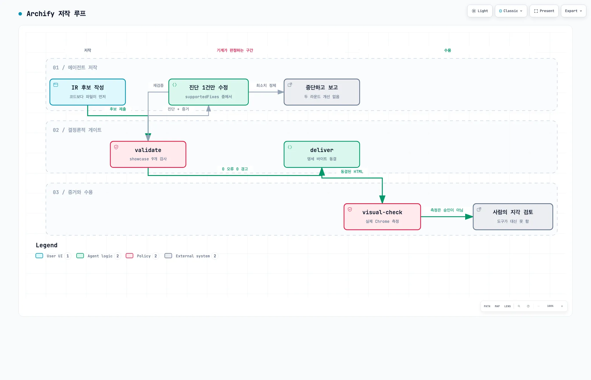Zoom in with the plus icon
The width and height of the screenshot is (591, 380).
tap(562, 306)
